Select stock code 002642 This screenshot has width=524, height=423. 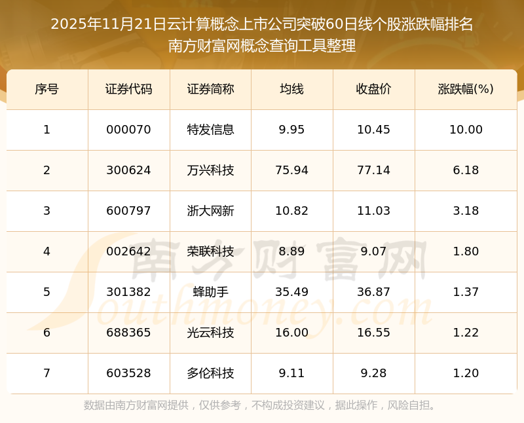128,251
